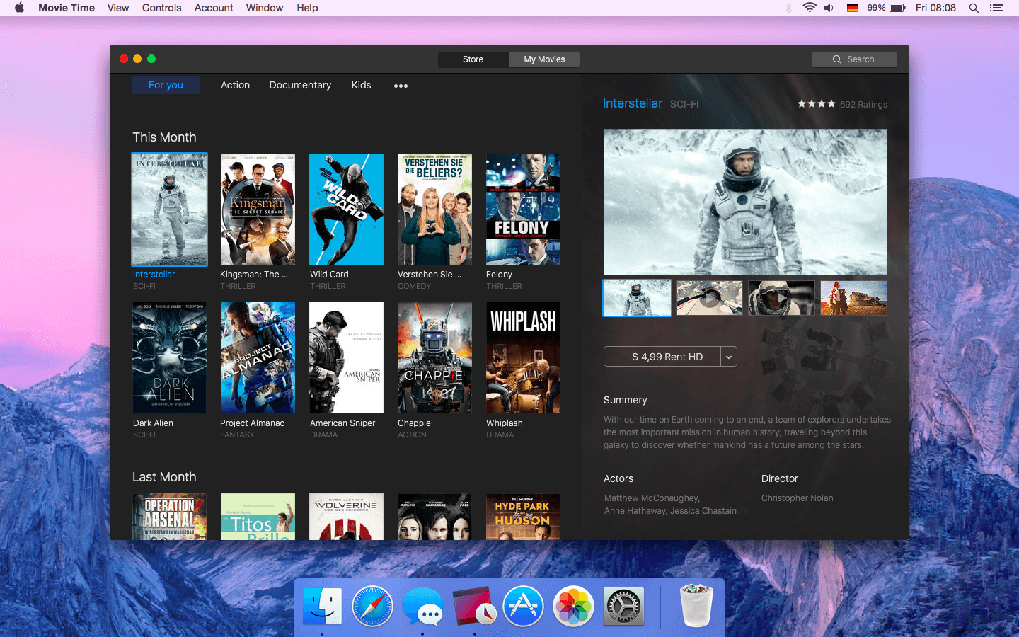Open System Preferences from the dock
1019x637 pixels.
click(x=623, y=607)
